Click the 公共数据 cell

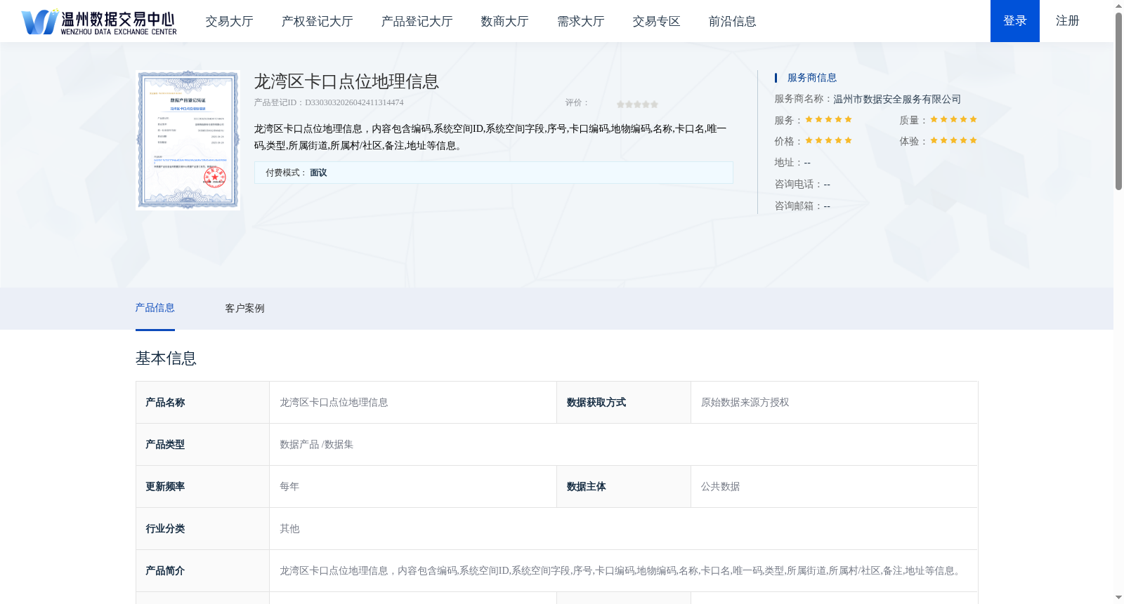point(835,487)
